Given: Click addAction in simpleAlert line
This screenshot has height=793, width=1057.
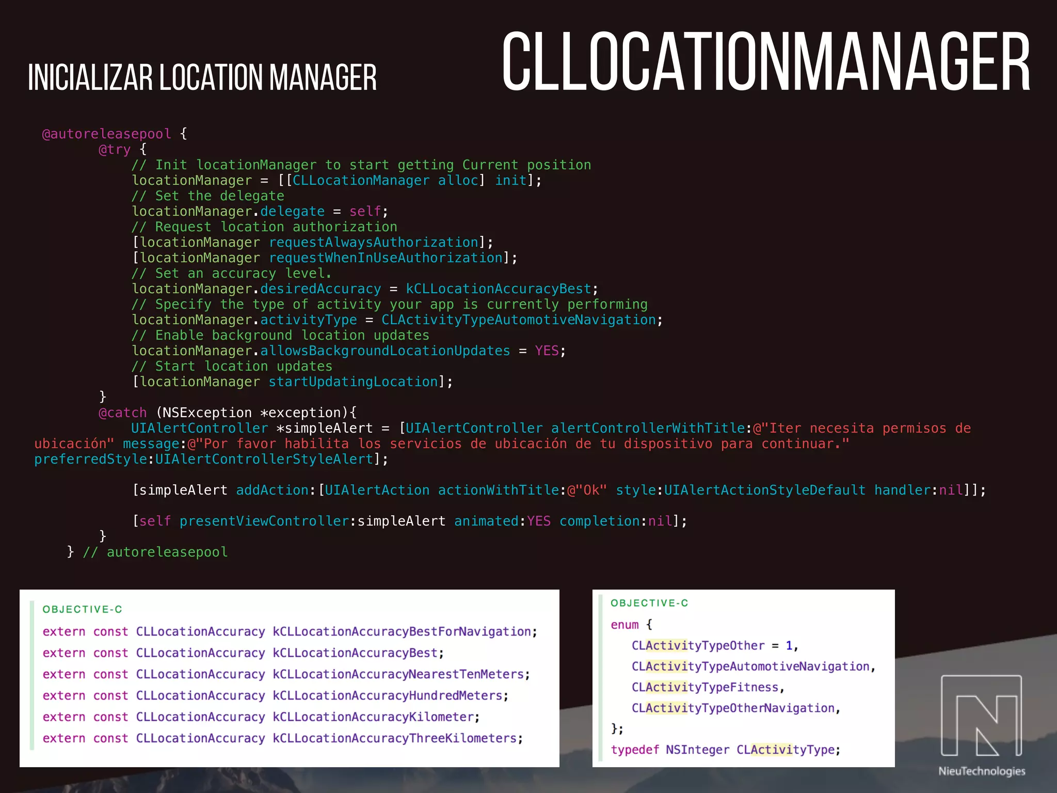Looking at the screenshot, I should pyautogui.click(x=272, y=490).
